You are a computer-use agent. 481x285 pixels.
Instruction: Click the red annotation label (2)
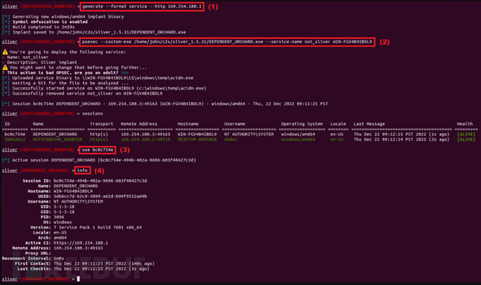(x=384, y=42)
